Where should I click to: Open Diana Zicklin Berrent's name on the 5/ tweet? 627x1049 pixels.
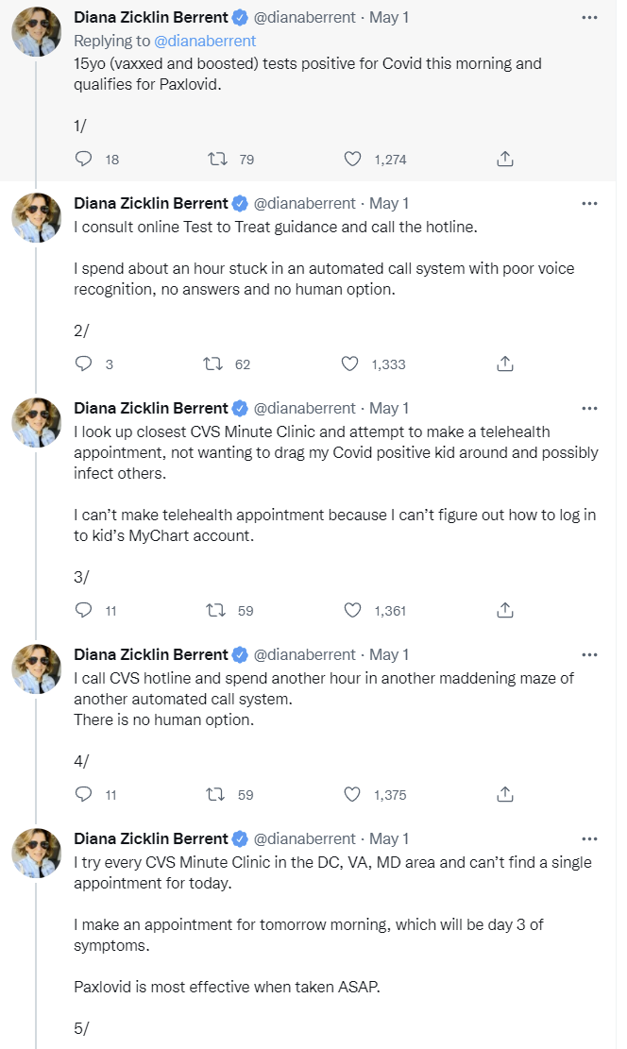point(151,838)
